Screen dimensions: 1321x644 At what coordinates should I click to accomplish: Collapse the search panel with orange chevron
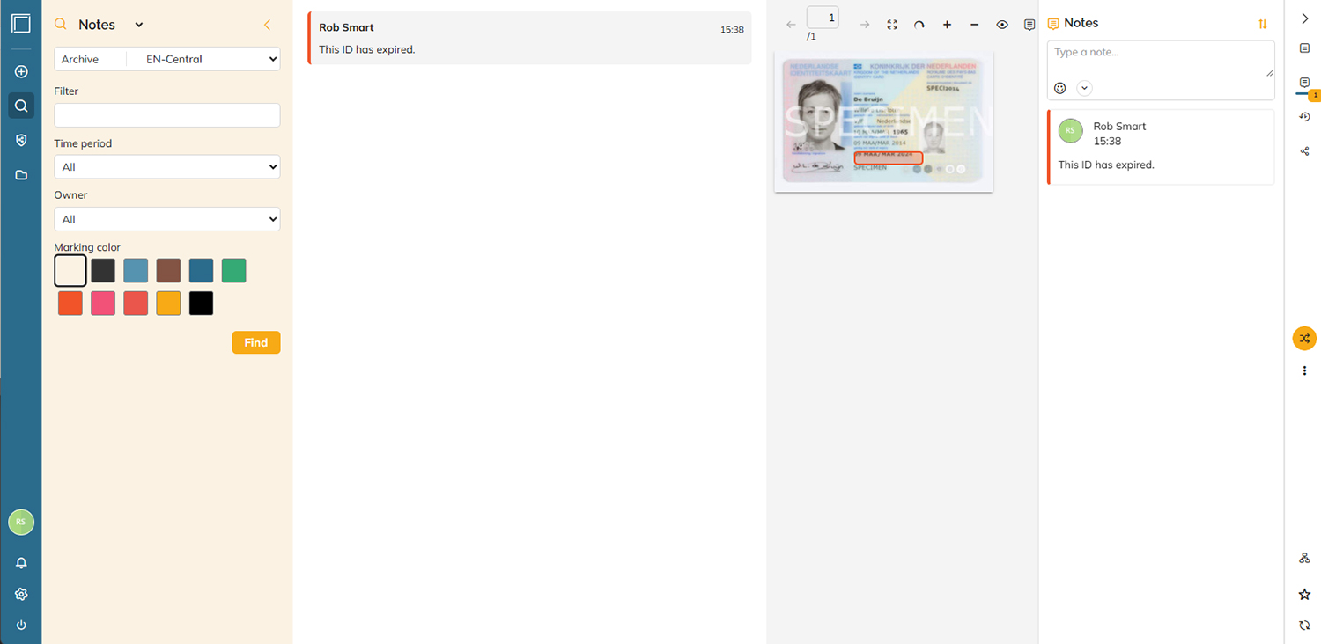coord(268,25)
